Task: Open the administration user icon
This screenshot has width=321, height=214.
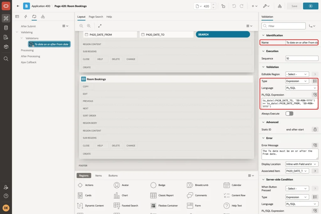Action: click(6, 187)
